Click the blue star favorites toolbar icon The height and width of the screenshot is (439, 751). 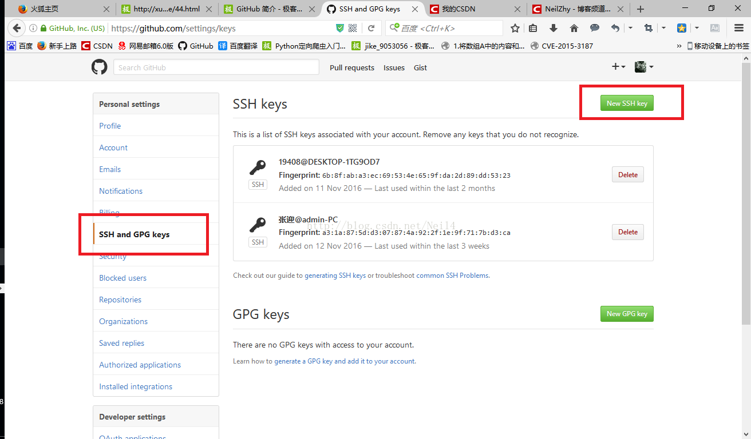coord(681,28)
